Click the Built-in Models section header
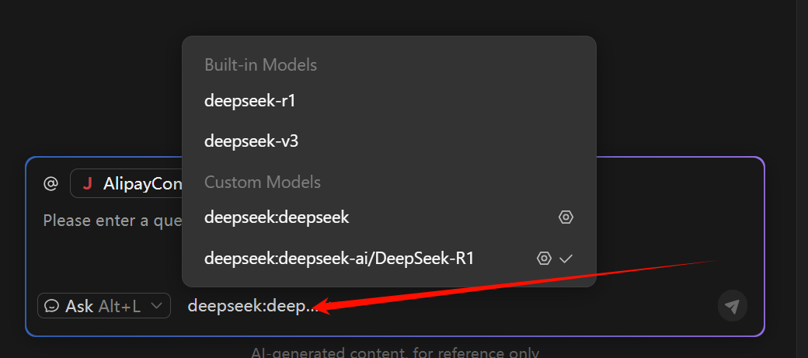 260,64
